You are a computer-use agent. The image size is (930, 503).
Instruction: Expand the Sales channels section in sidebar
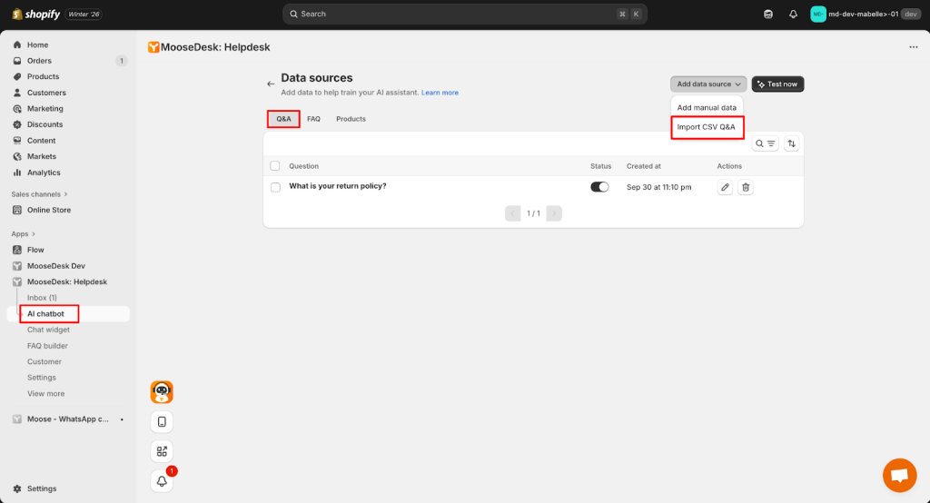coord(65,194)
